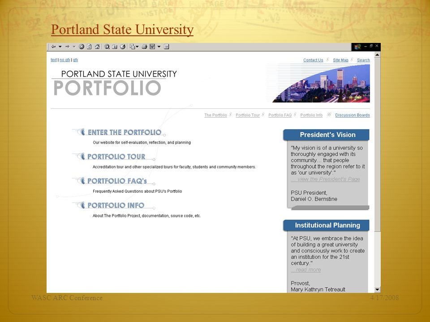The image size is (430, 322).
Task: Click the PORTLAND STATE UNIVERSITY PORTFOLIO logo
Action: 115,83
